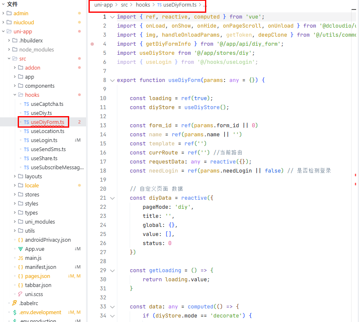Click the hooks breadcrumb segment
This screenshot has height=322, width=359.
pyautogui.click(x=143, y=5)
